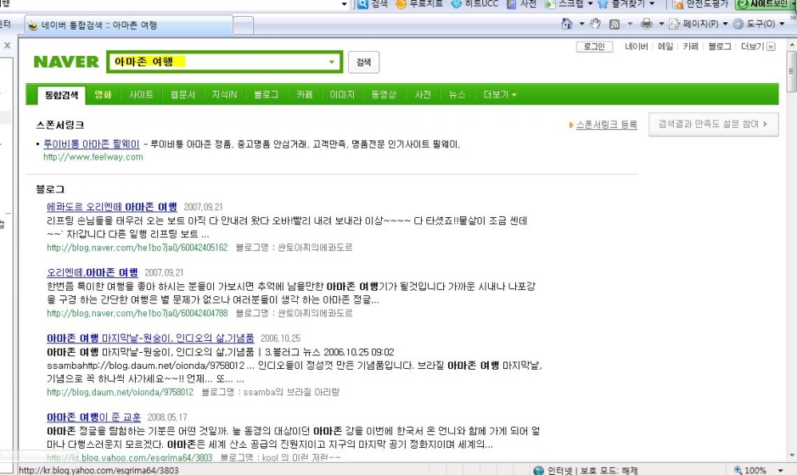Expand the top-right 더보기 menu
This screenshot has width=797, height=475.
[x=757, y=47]
